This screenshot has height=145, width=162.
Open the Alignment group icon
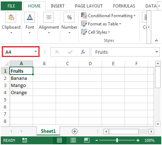[x=48, y=17]
